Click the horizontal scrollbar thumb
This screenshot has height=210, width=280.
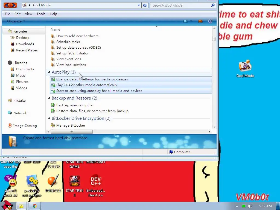point(72,132)
